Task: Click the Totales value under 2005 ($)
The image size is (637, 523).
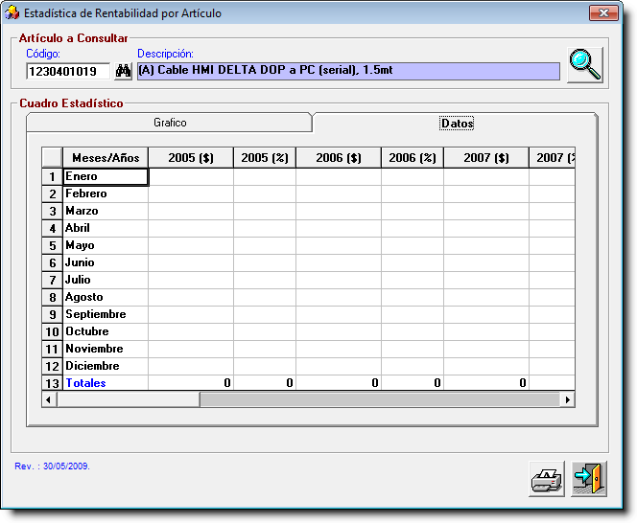Action: click(x=191, y=383)
